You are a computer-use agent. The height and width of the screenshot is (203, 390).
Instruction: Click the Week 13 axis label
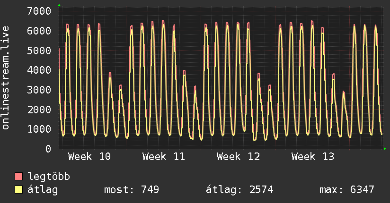pyautogui.click(x=313, y=157)
